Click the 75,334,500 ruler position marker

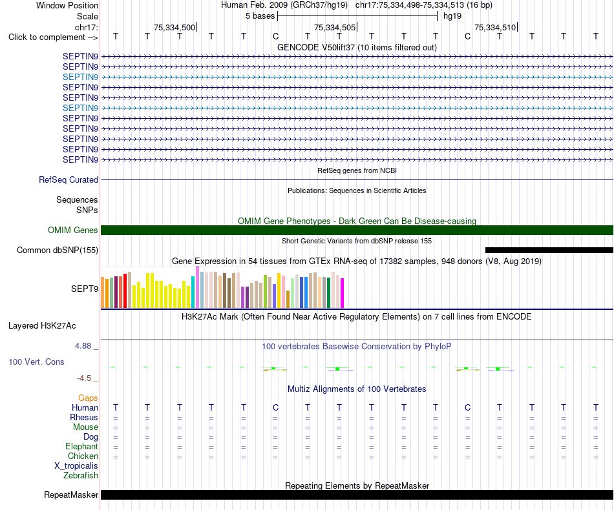[175, 27]
